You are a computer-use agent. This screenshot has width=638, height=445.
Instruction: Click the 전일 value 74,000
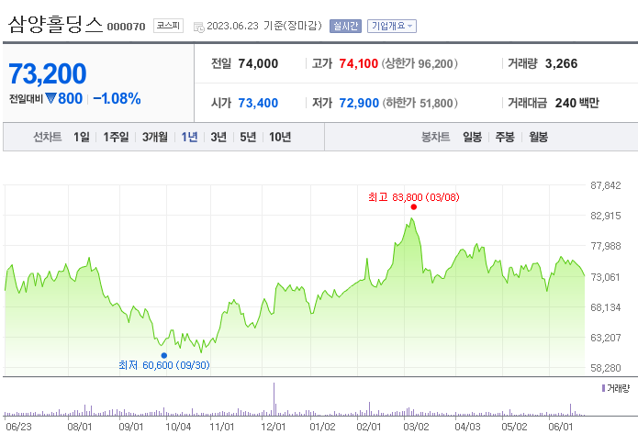258,64
